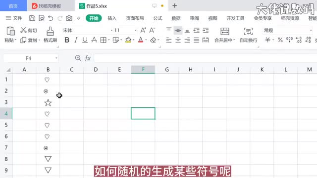Open the font name dropdown 宋体
The height and width of the screenshot is (178, 317).
(x=111, y=30)
